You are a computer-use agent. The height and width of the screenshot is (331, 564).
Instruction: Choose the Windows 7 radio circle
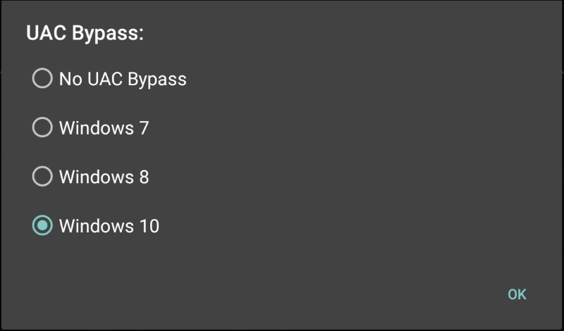click(42, 127)
